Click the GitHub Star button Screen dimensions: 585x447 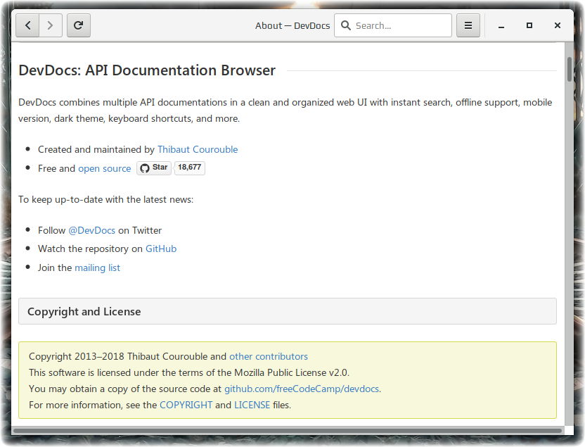(154, 168)
